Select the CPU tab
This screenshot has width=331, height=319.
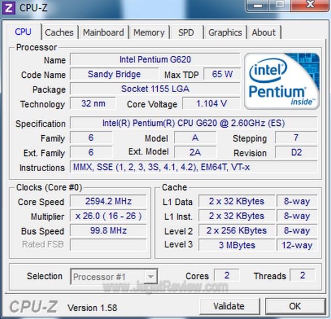point(23,32)
